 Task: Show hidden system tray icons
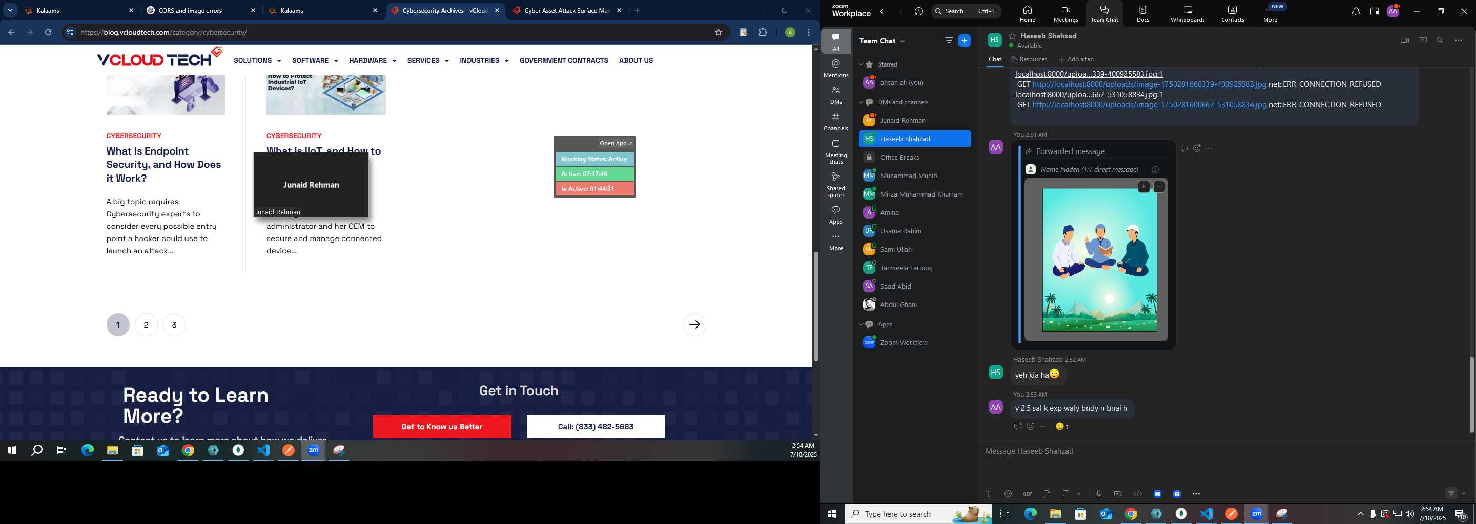[1360, 514]
